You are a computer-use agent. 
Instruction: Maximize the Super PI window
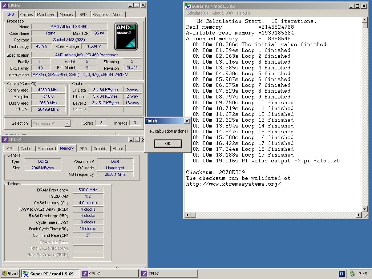coord(357,6)
